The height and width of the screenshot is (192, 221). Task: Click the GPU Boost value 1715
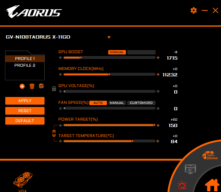[x=172, y=58]
